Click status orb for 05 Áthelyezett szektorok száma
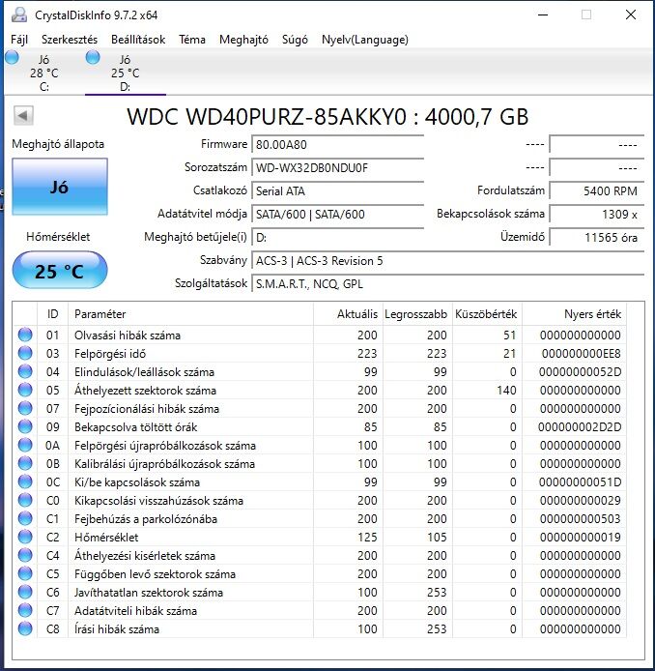The width and height of the screenshot is (655, 671). 25,390
